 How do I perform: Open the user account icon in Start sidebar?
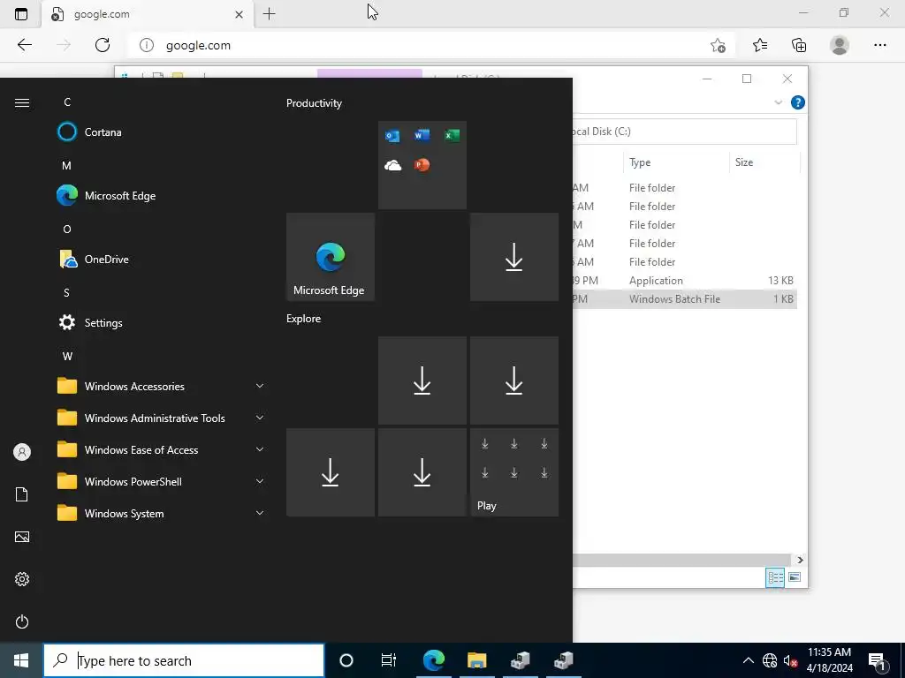(x=22, y=452)
